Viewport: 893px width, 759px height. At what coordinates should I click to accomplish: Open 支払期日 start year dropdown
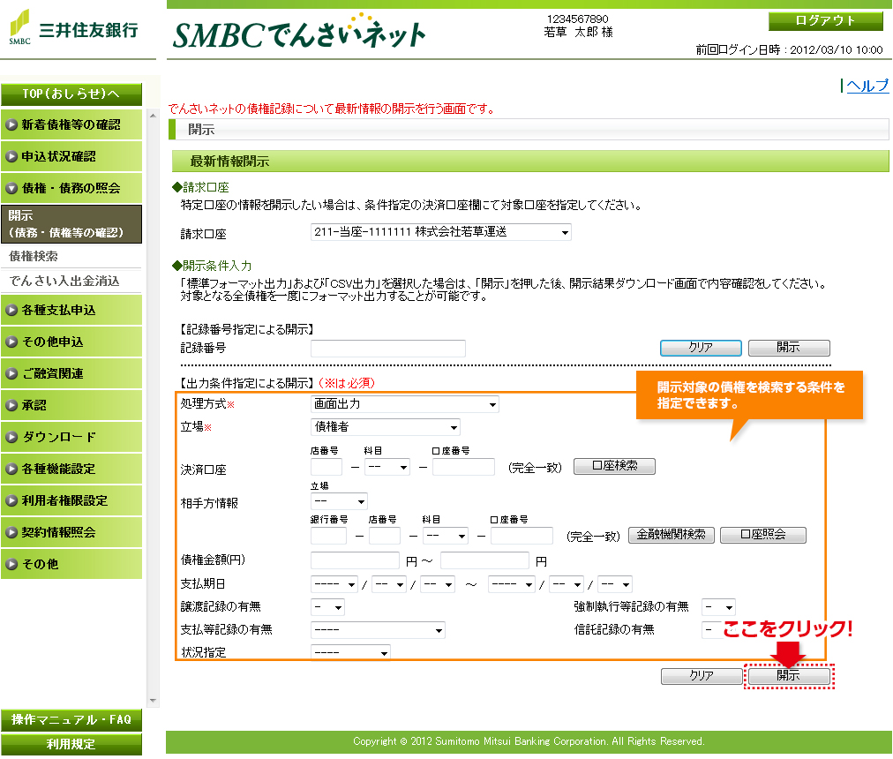pyautogui.click(x=334, y=584)
